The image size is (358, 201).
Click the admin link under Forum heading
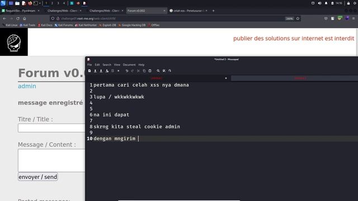(x=27, y=86)
